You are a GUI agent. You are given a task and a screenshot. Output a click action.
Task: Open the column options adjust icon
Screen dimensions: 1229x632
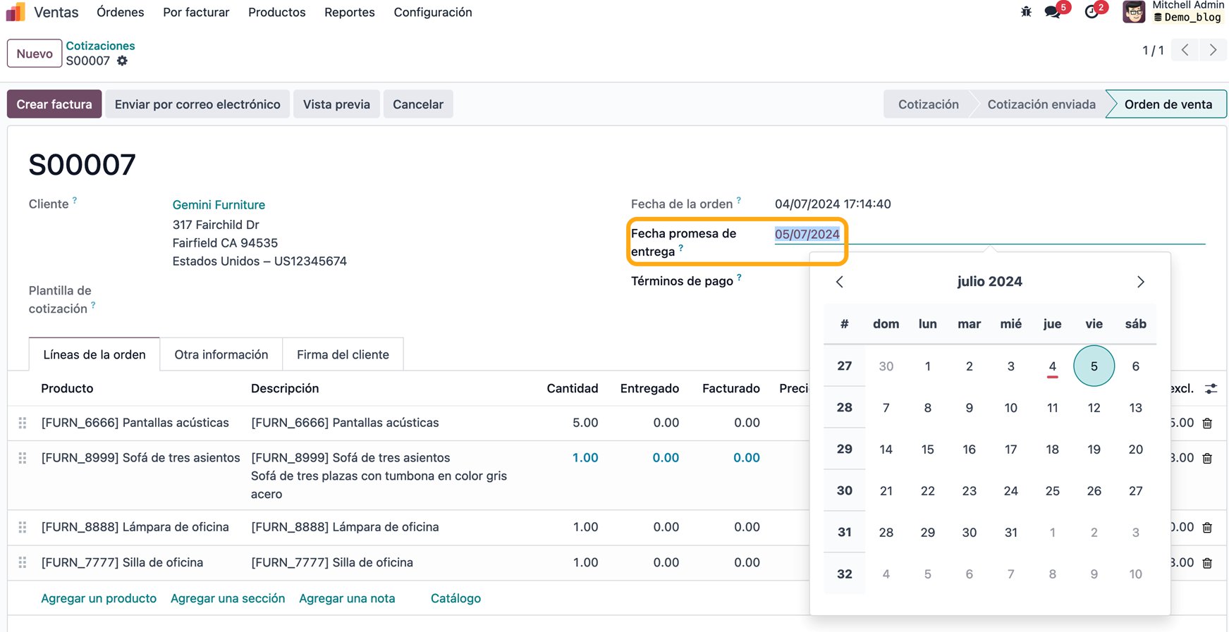click(1211, 388)
